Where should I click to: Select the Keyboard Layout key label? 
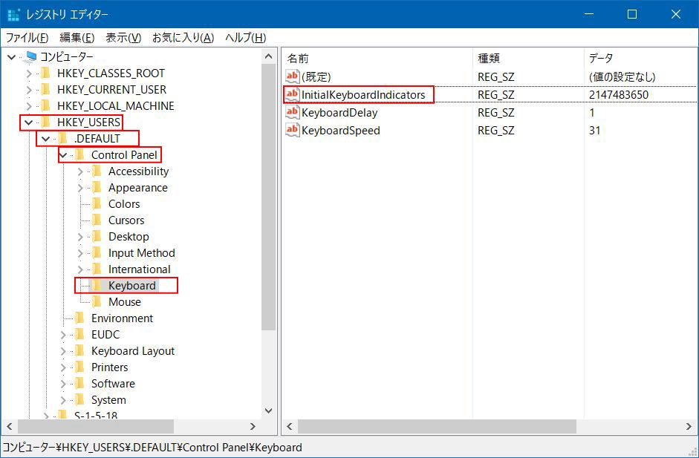[133, 351]
